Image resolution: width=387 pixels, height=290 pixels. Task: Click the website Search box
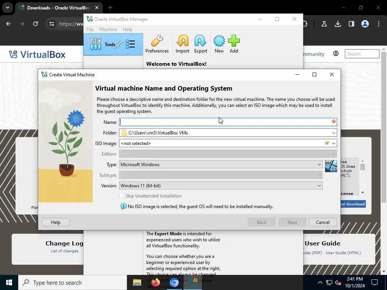[x=362, y=54]
